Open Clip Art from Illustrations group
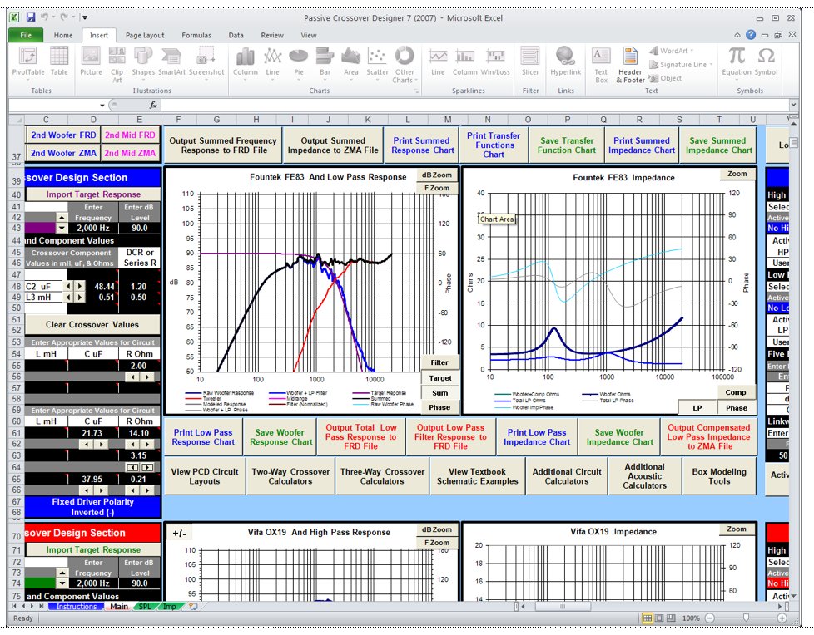 117,64
